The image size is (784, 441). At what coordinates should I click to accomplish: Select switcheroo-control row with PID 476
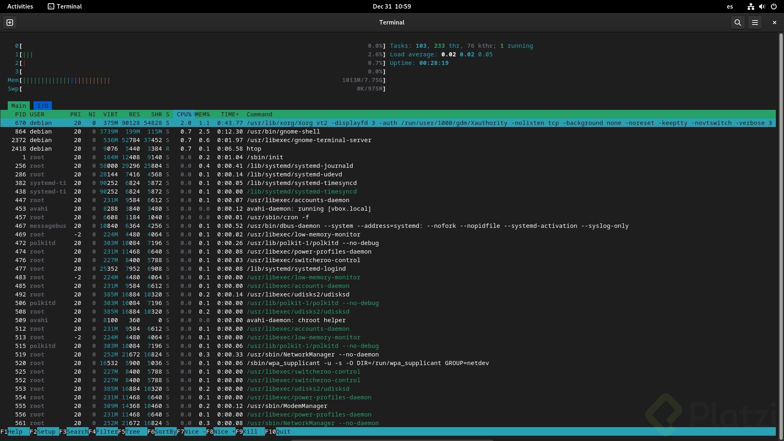[388, 260]
